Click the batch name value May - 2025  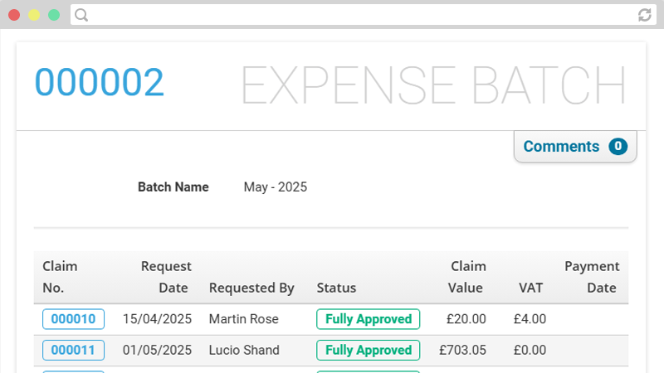click(x=276, y=187)
